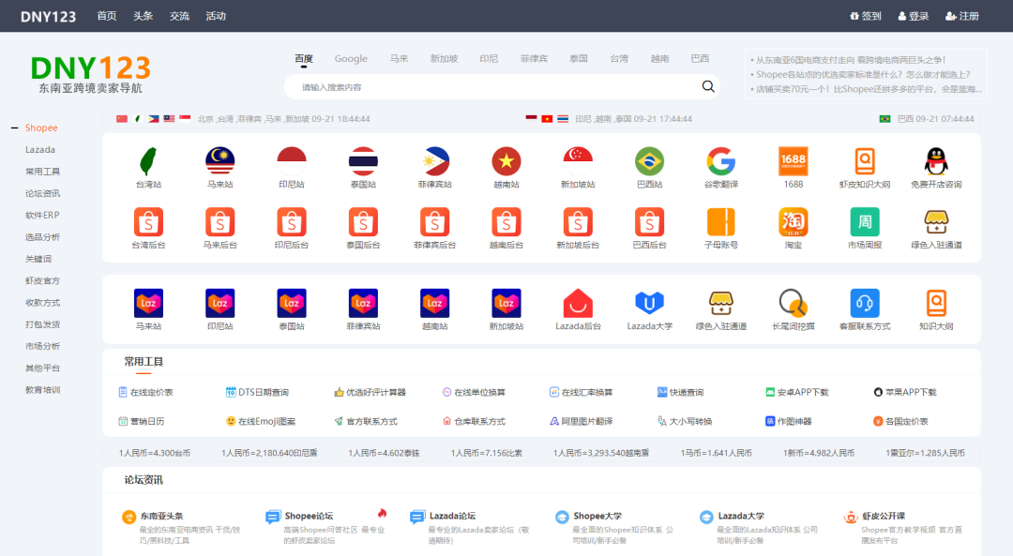The height and width of the screenshot is (556, 1013).
Task: Open the 印尼站 Indonesia flag icon under Shopee
Action: [292, 161]
